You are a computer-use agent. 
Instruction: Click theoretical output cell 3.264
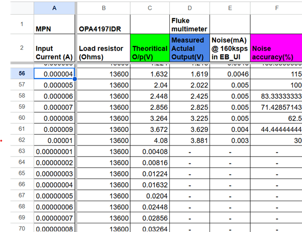point(150,118)
